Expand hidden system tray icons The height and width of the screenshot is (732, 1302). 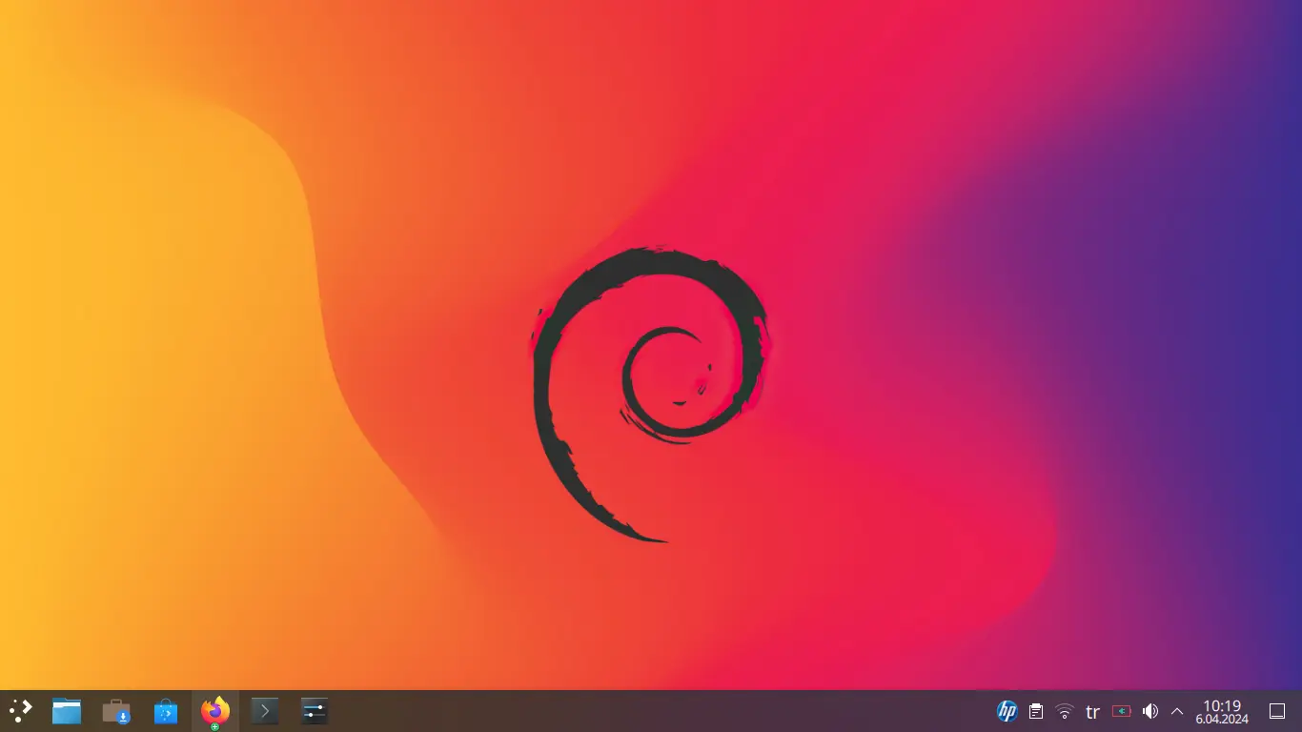pos(1177,711)
